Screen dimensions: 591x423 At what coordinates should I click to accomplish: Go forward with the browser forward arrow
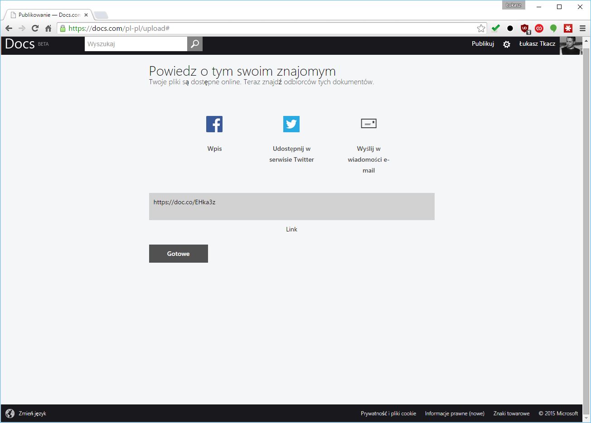22,29
